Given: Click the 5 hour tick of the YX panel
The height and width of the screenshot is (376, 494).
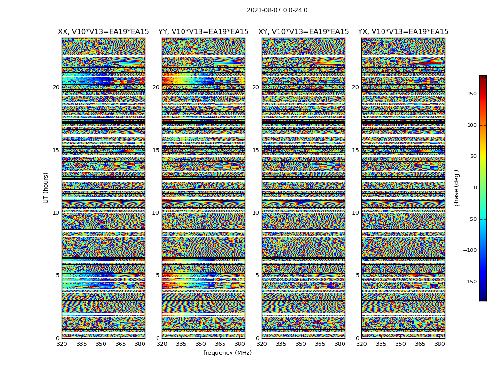Looking at the screenshot, I should 358,275.
